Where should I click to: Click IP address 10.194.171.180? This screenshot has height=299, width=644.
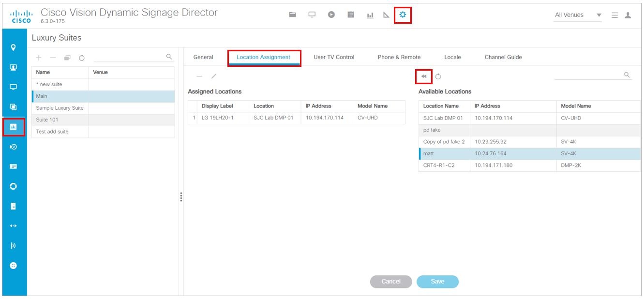click(x=494, y=165)
